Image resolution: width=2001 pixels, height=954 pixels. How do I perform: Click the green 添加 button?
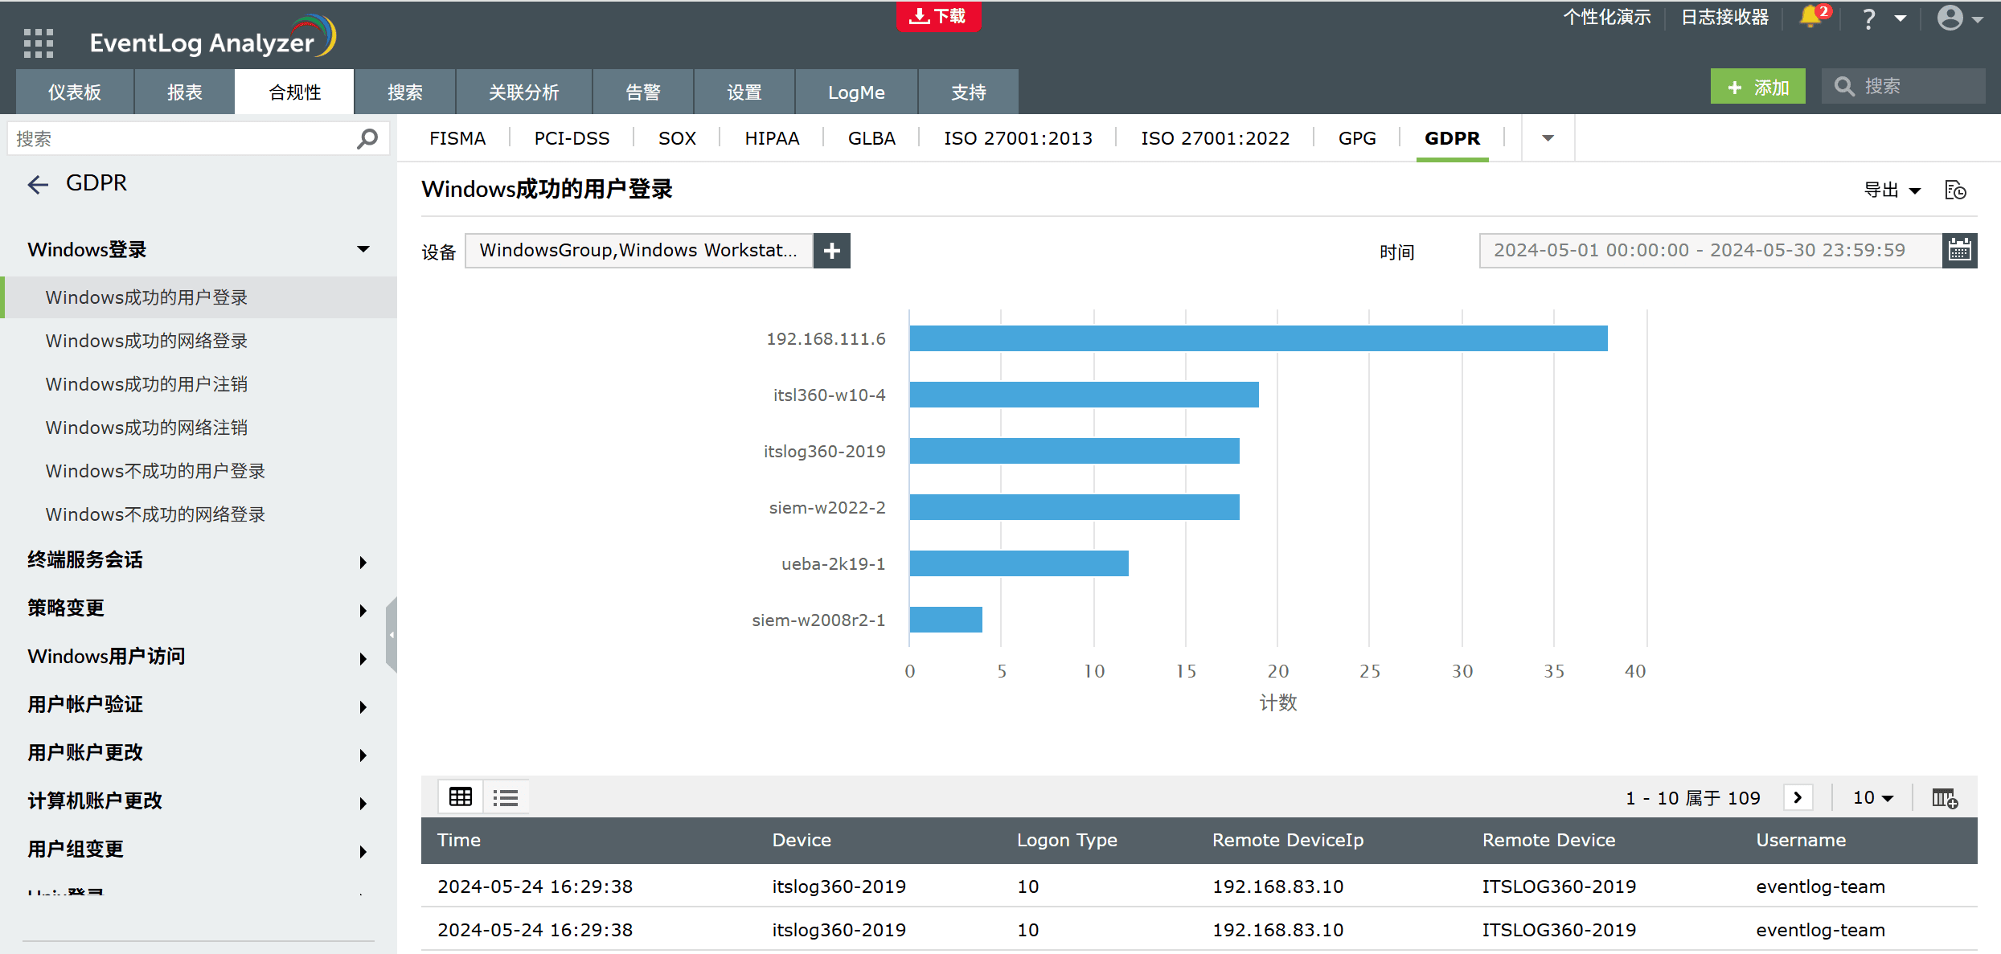1757,87
